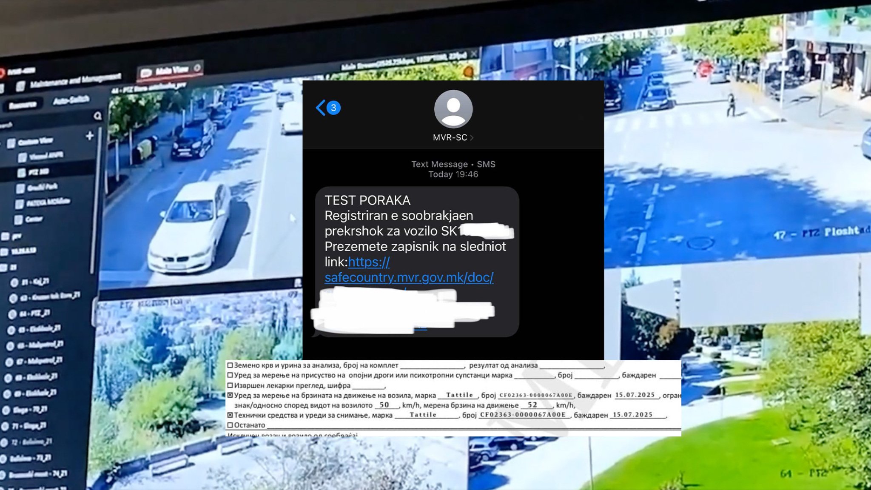The image size is (871, 490).
Task: Expand MVR-SC contact details chevron
Action: pos(472,137)
